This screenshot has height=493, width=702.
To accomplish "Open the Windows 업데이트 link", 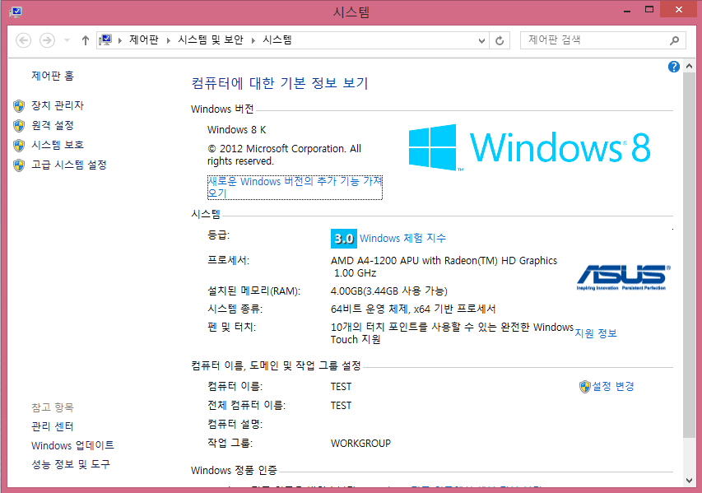I will click(x=72, y=445).
